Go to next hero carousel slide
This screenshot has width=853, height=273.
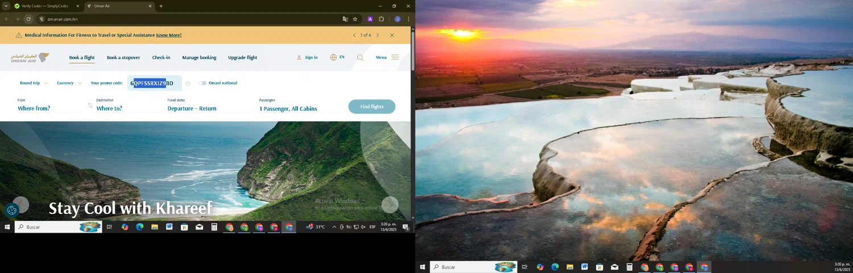390,204
